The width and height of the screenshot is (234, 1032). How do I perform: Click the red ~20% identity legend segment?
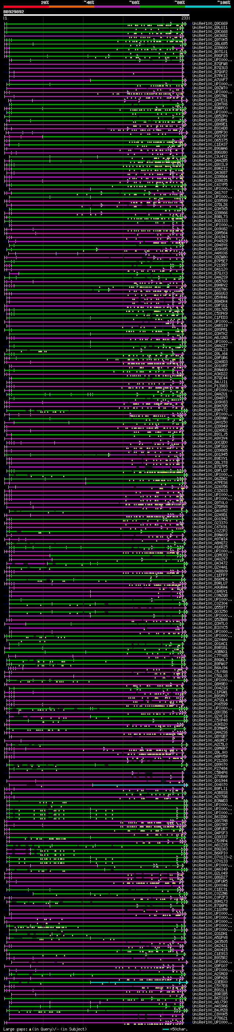coord(26,7)
